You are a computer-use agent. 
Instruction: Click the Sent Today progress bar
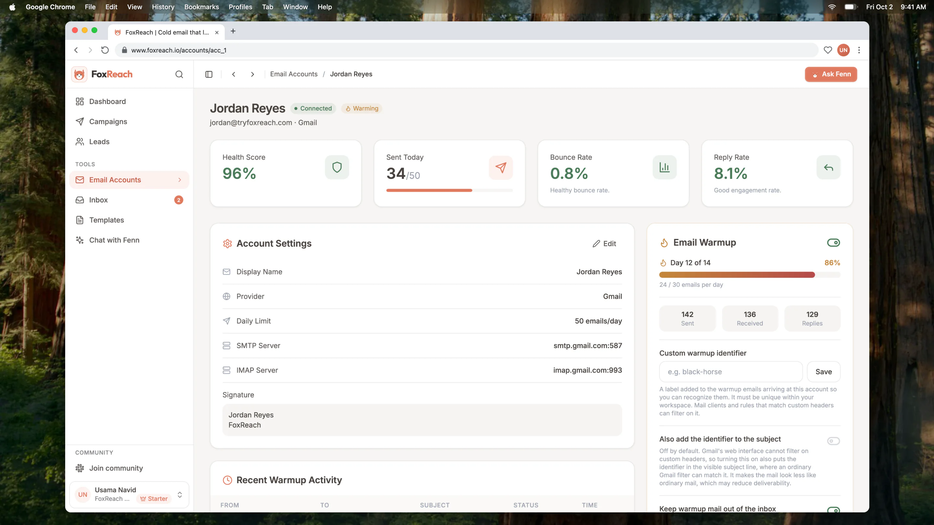(449, 191)
